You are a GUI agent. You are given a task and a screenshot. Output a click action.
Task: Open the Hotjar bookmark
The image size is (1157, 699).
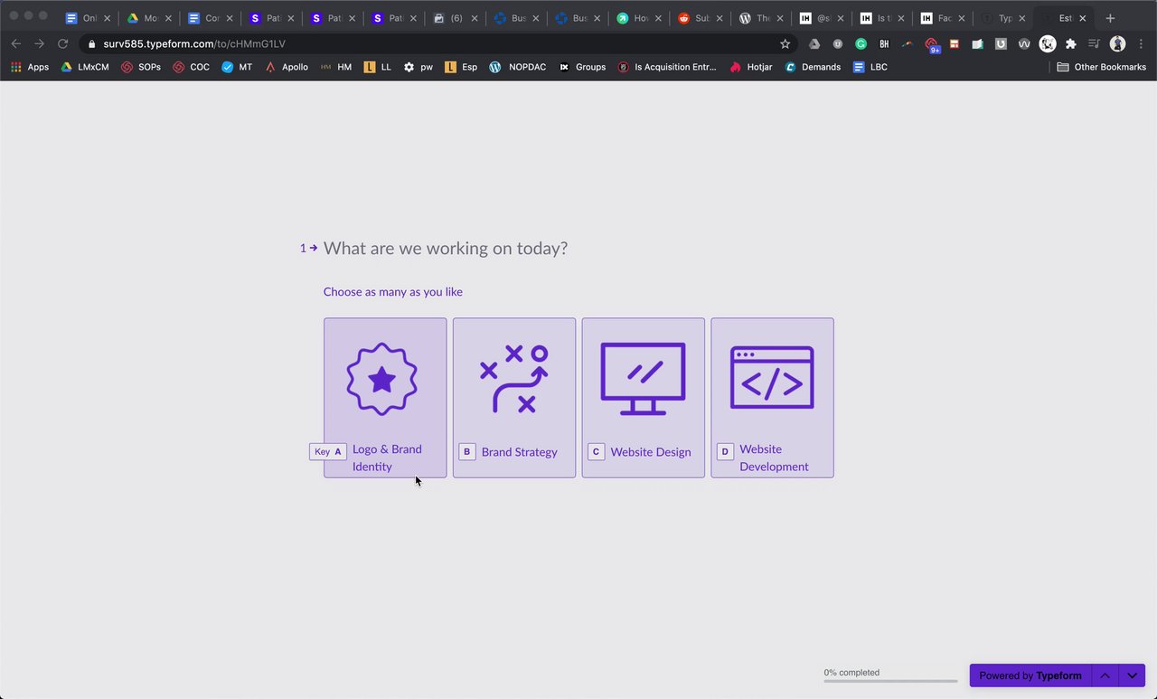[x=751, y=67]
